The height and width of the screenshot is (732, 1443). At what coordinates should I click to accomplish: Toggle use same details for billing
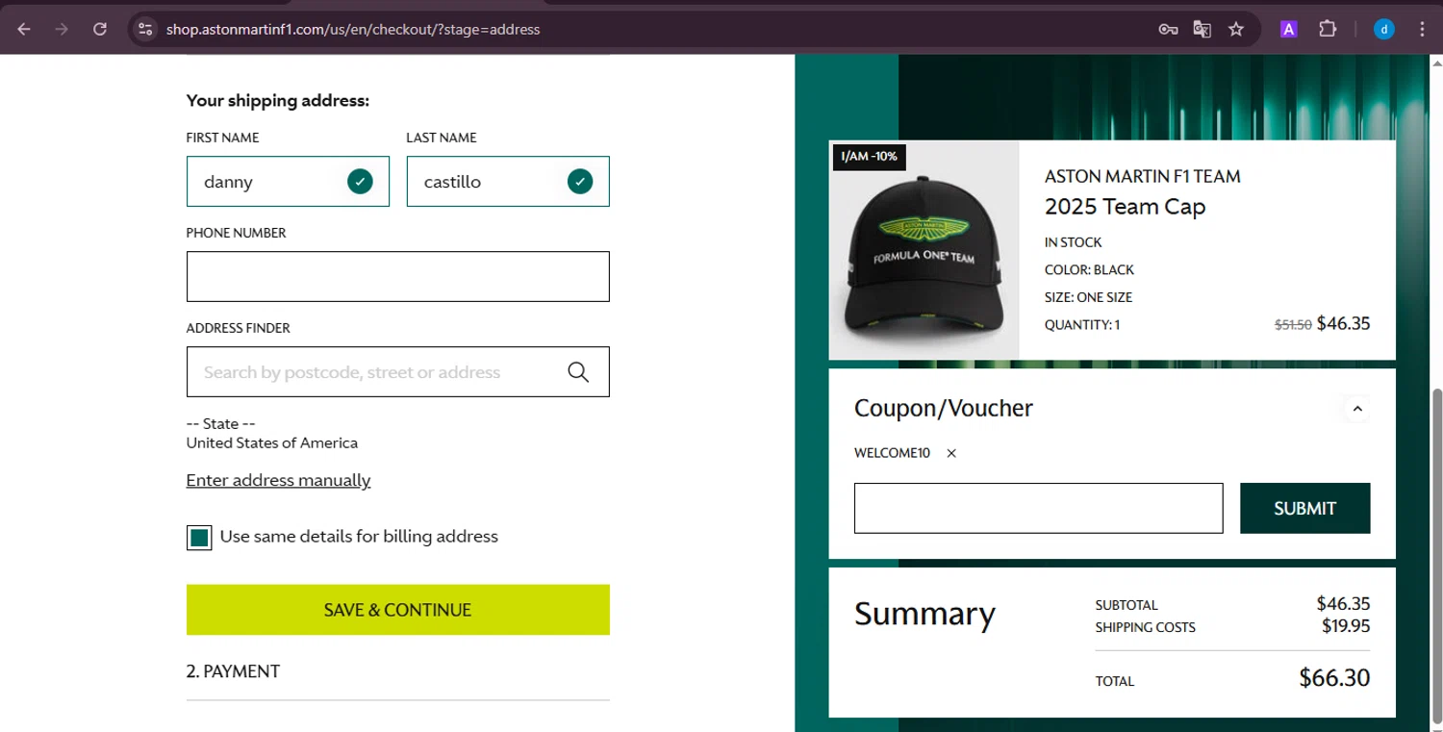point(199,538)
